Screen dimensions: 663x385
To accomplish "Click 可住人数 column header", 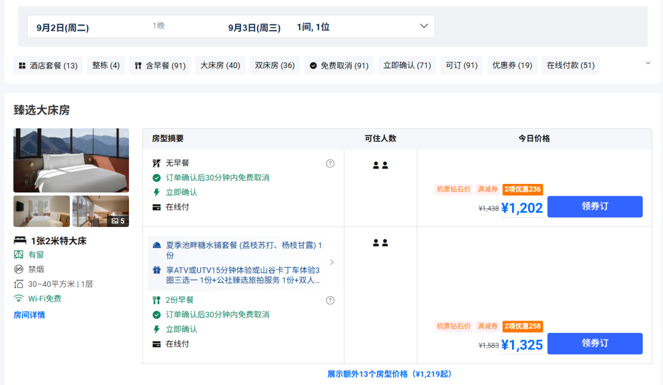I will click(x=381, y=139).
